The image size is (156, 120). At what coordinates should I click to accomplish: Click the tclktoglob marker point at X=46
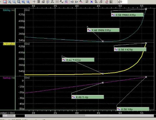coord(103,74)
